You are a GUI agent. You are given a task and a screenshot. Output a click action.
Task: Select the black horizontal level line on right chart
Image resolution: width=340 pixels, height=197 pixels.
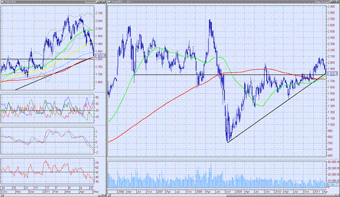(x=230, y=75)
